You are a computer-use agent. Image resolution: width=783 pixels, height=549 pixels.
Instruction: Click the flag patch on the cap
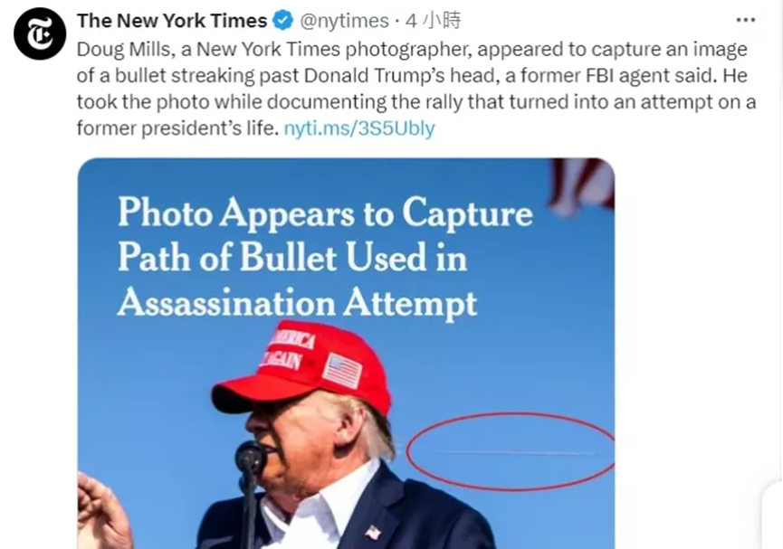342,371
